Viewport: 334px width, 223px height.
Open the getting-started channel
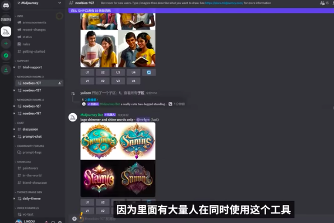[x=34, y=52]
